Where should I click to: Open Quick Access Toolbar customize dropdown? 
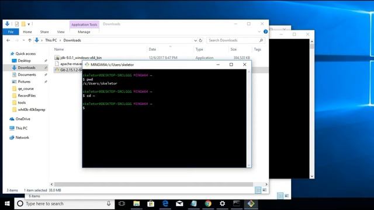[x=29, y=24]
